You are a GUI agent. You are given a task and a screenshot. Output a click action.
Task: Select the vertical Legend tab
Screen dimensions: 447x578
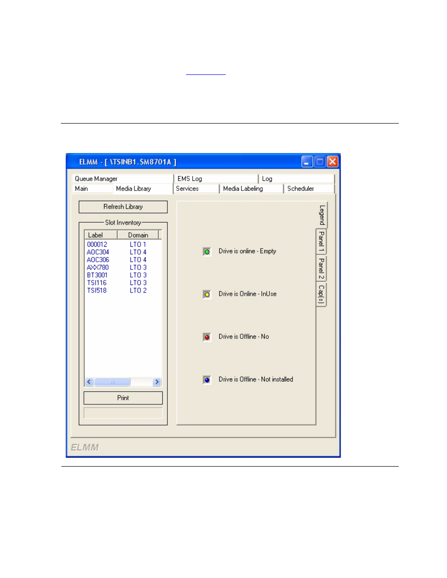(x=322, y=215)
